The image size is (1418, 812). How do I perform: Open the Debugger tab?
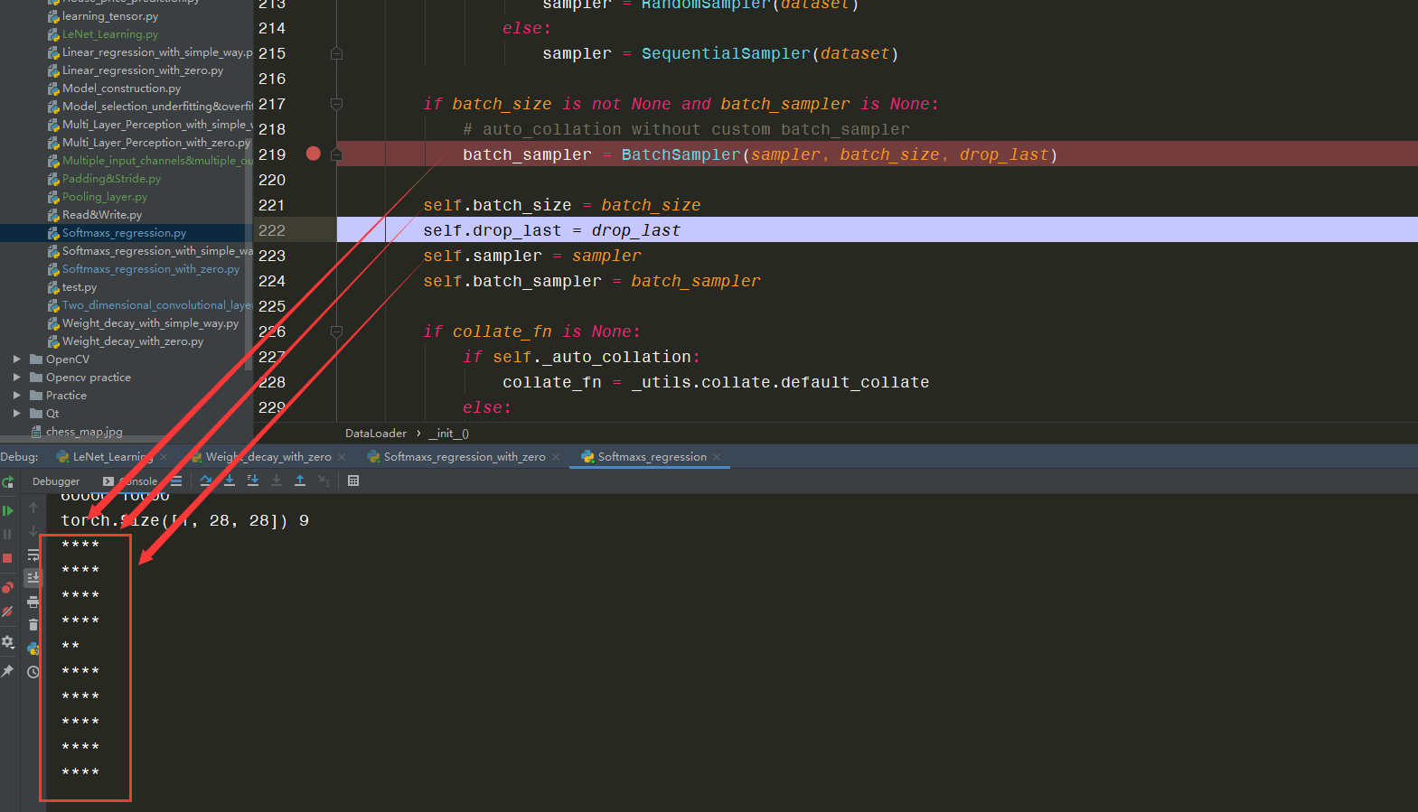point(56,481)
